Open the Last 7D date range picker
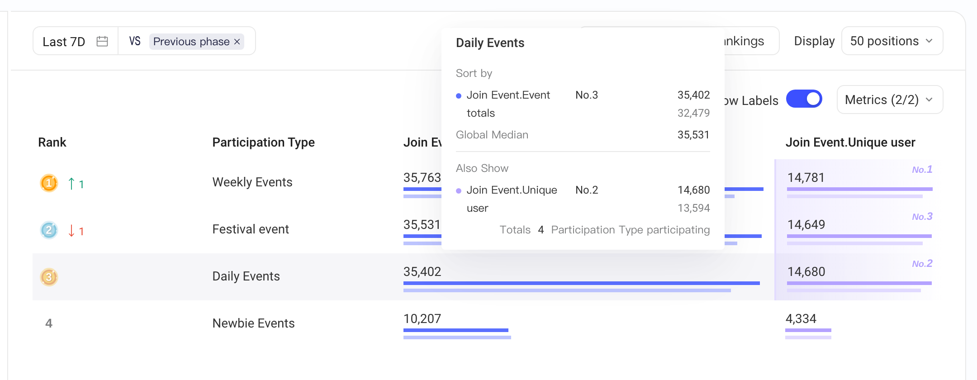977x380 pixels. [x=75, y=41]
